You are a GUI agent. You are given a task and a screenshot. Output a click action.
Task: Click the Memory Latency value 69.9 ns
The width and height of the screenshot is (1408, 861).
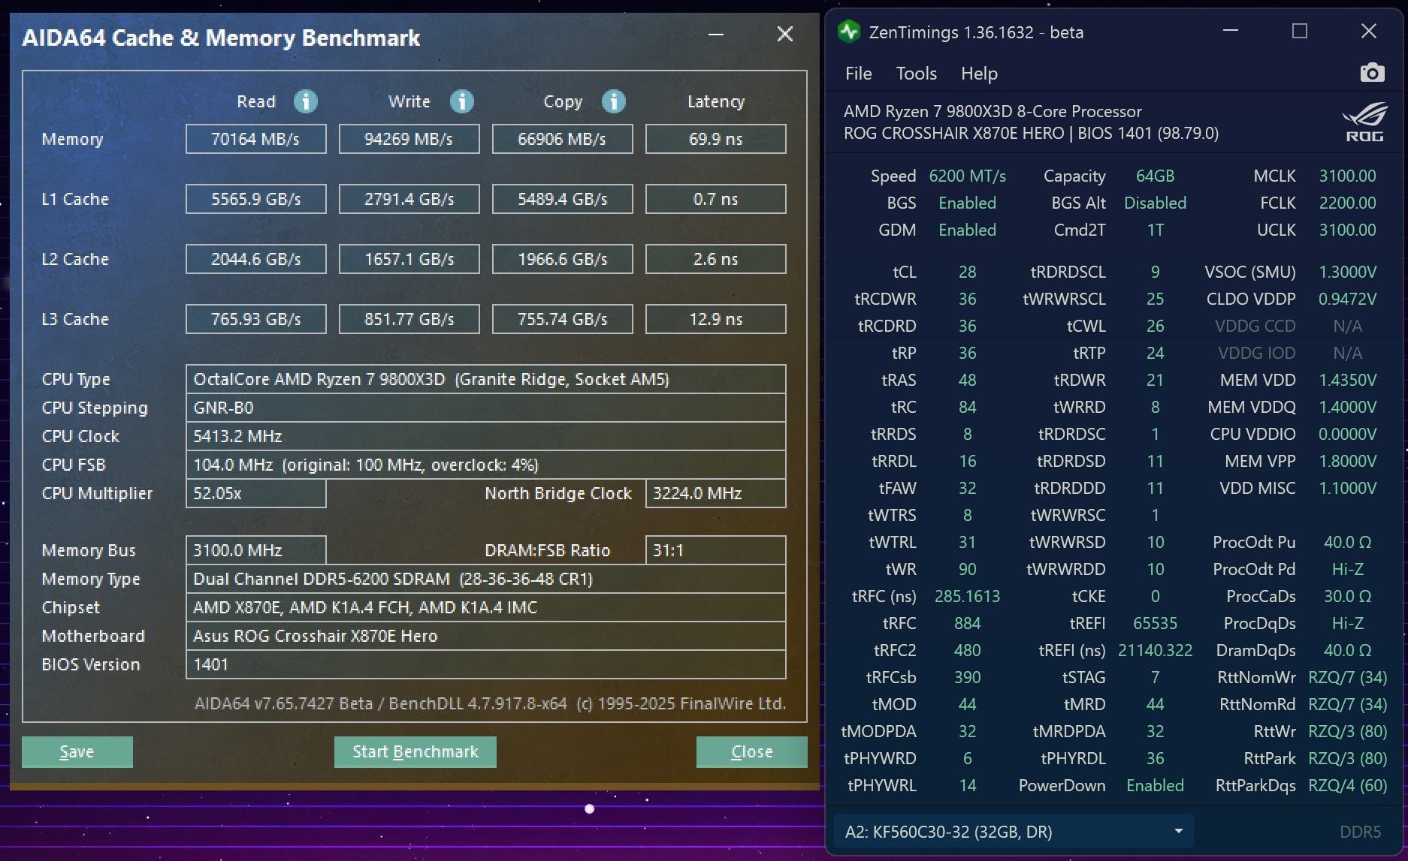point(716,139)
